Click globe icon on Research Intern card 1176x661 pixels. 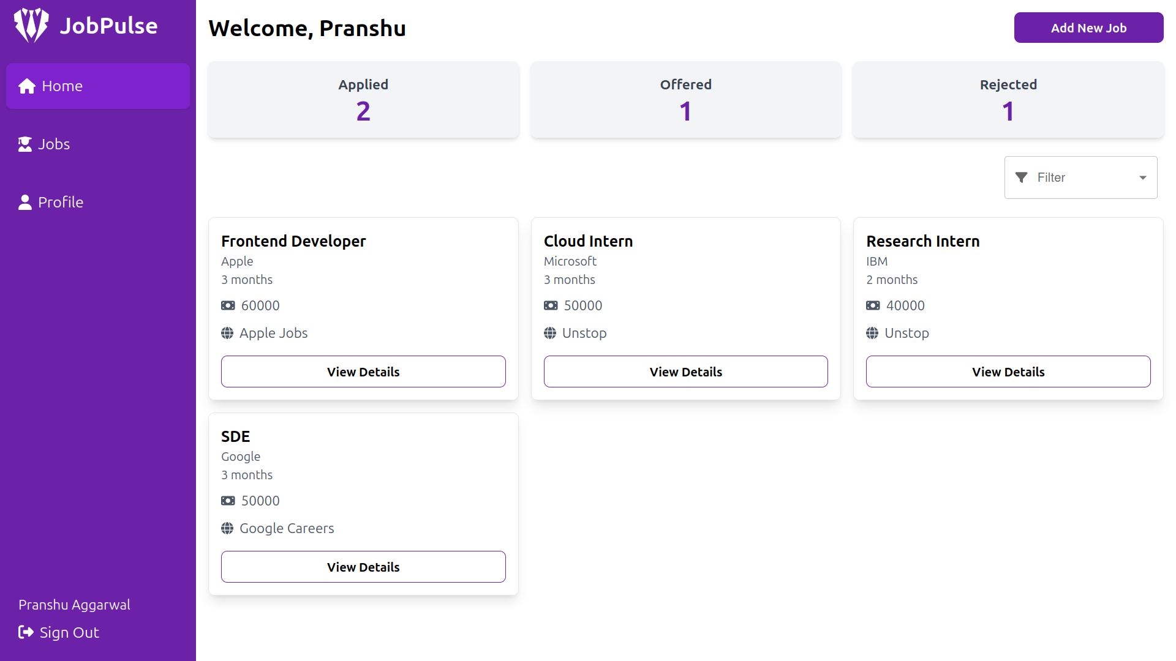[x=872, y=333]
